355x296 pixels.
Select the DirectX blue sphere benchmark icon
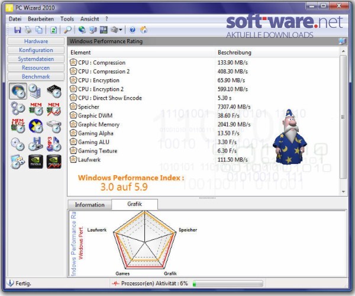35,126
